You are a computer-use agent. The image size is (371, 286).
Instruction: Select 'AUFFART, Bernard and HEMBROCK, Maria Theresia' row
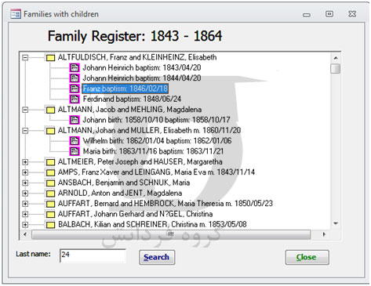[x=165, y=204]
